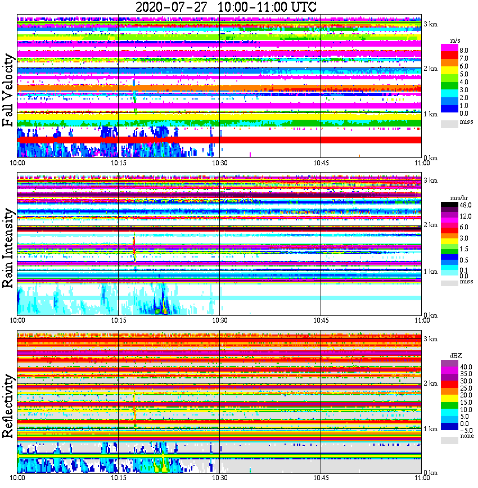
Task: Pick the magenta top swatch of the m/s legend
Action: pyautogui.click(x=449, y=48)
